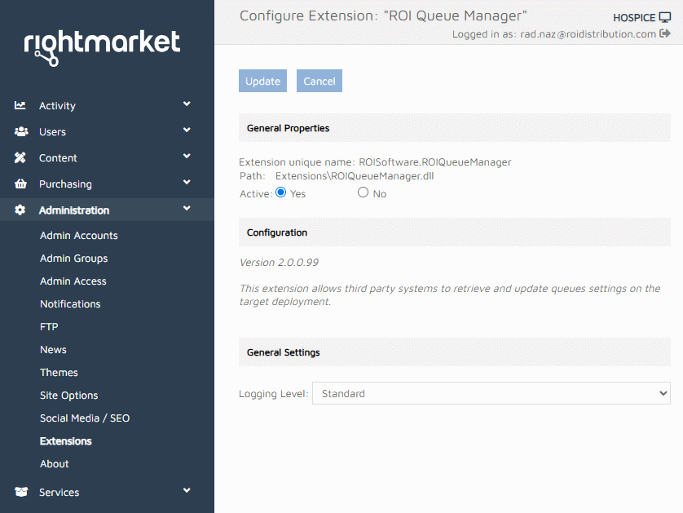Open Admin Accounts page
This screenshot has height=513, width=683.
pyautogui.click(x=78, y=236)
